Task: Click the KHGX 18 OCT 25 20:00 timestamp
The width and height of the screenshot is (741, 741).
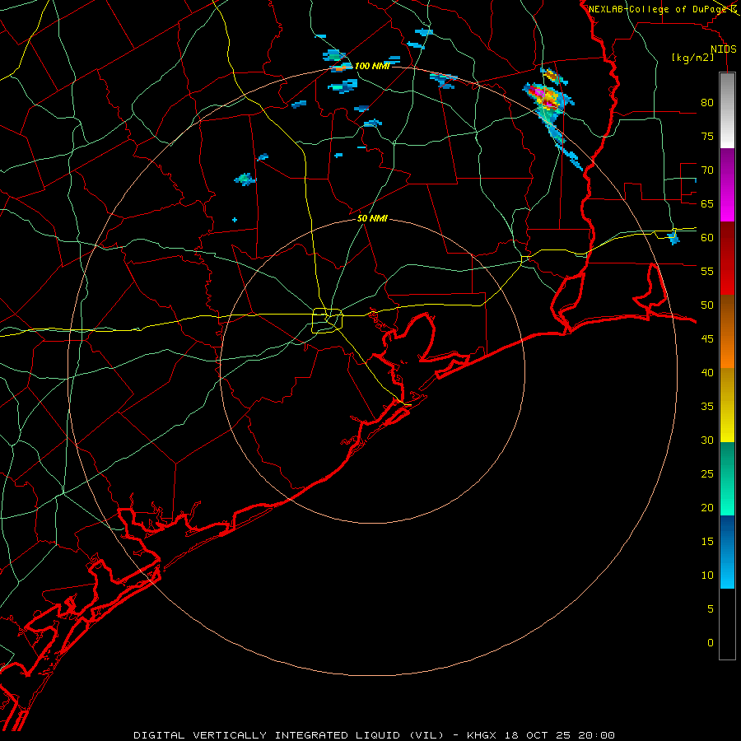Action: pyautogui.click(x=541, y=735)
